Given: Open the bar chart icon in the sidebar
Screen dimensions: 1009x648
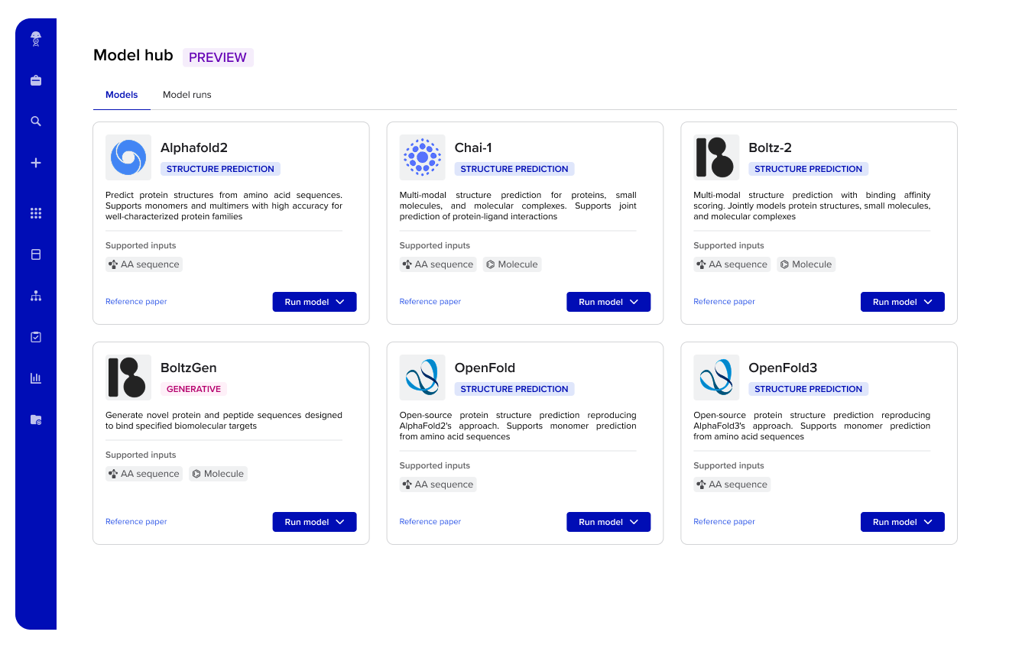Looking at the screenshot, I should click(36, 378).
